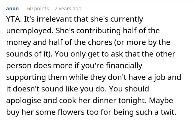Click the word contributing in the comment
The image size is (194, 120).
point(98,31)
